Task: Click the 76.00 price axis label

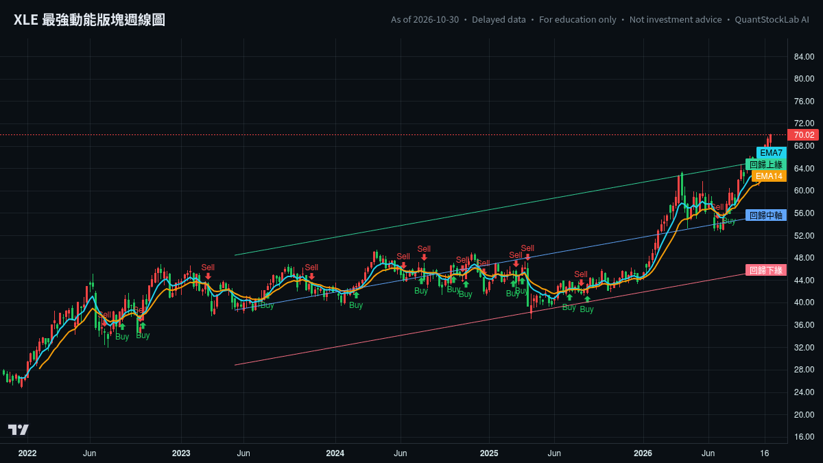Action: (x=804, y=102)
